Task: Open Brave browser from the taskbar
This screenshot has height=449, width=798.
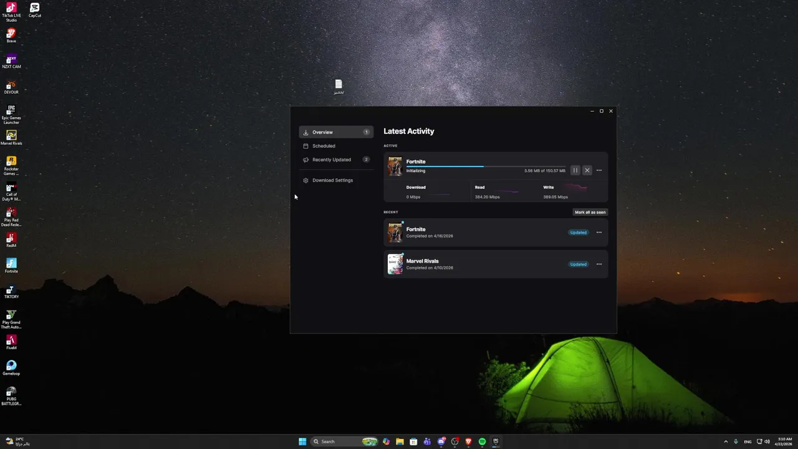Action: 468,442
